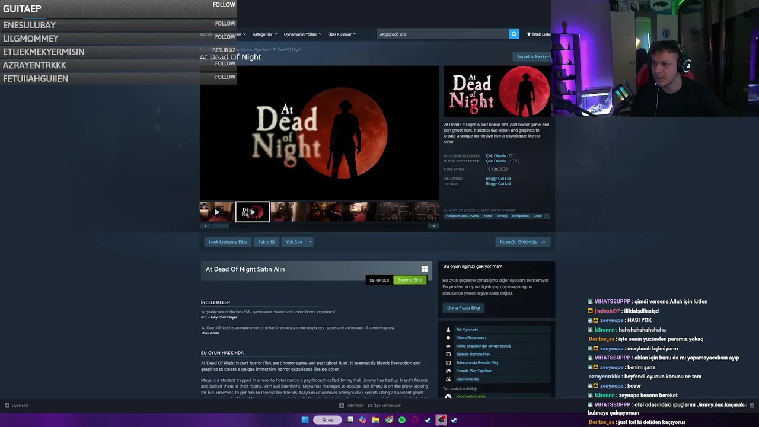Expand the Oynamanın Yolları menu
Viewport: 759px width, 427px height.
(302, 34)
